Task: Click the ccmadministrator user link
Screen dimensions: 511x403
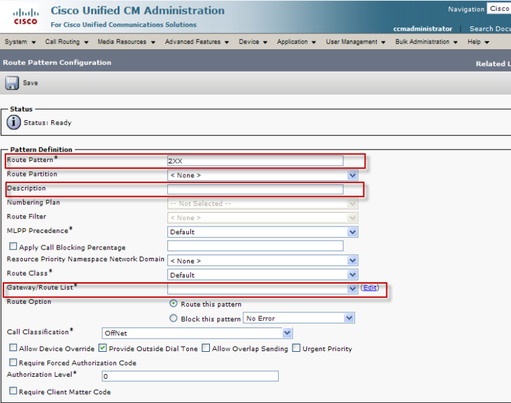Action: click(422, 29)
